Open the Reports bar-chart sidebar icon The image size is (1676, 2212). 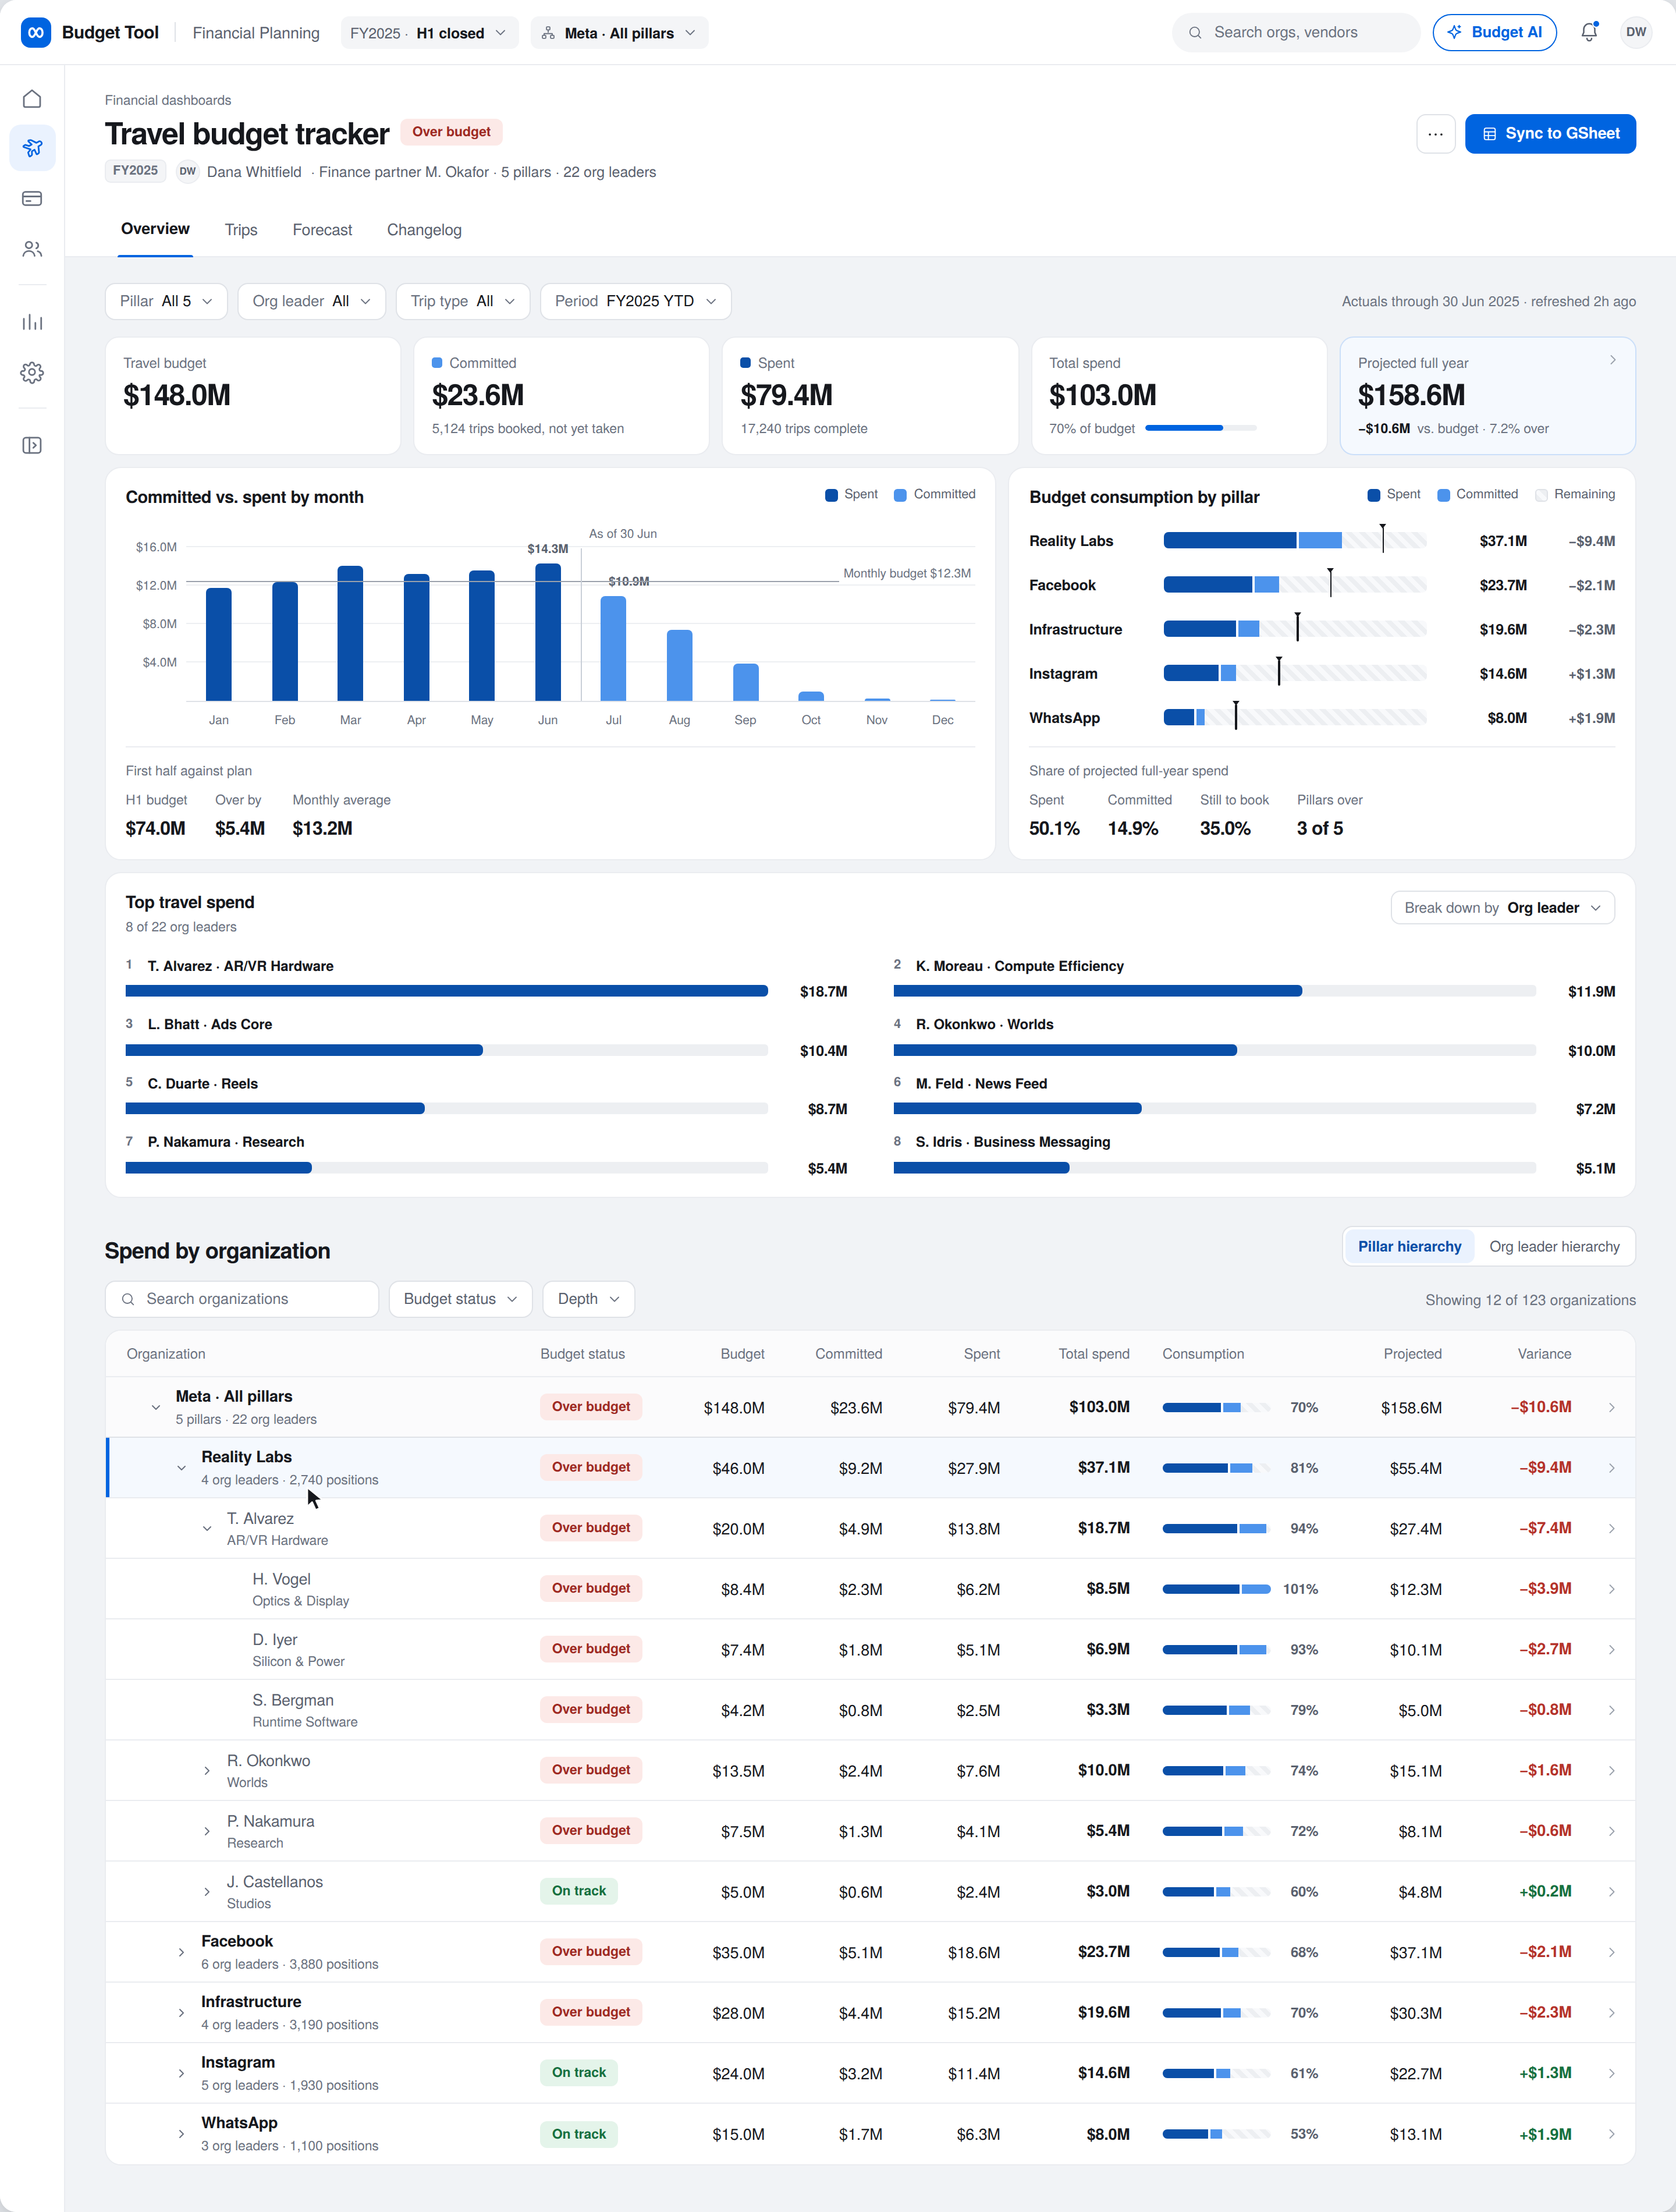32,322
